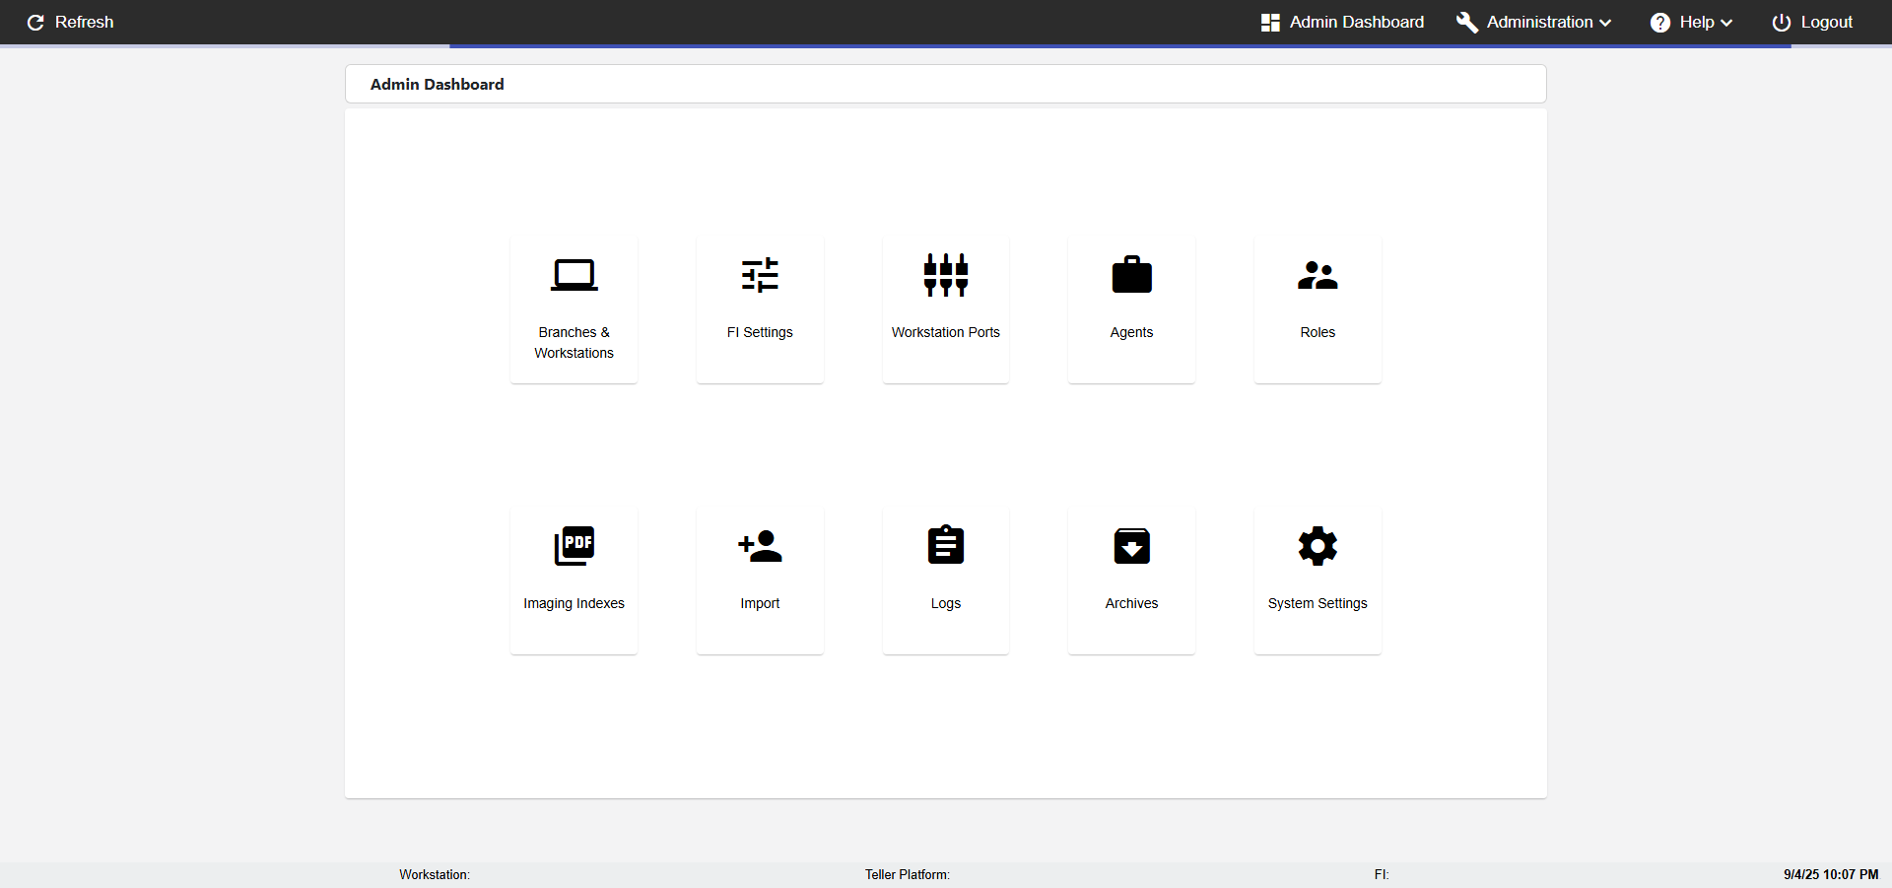Click the "Branches & Workstations" tile label

[x=574, y=342]
